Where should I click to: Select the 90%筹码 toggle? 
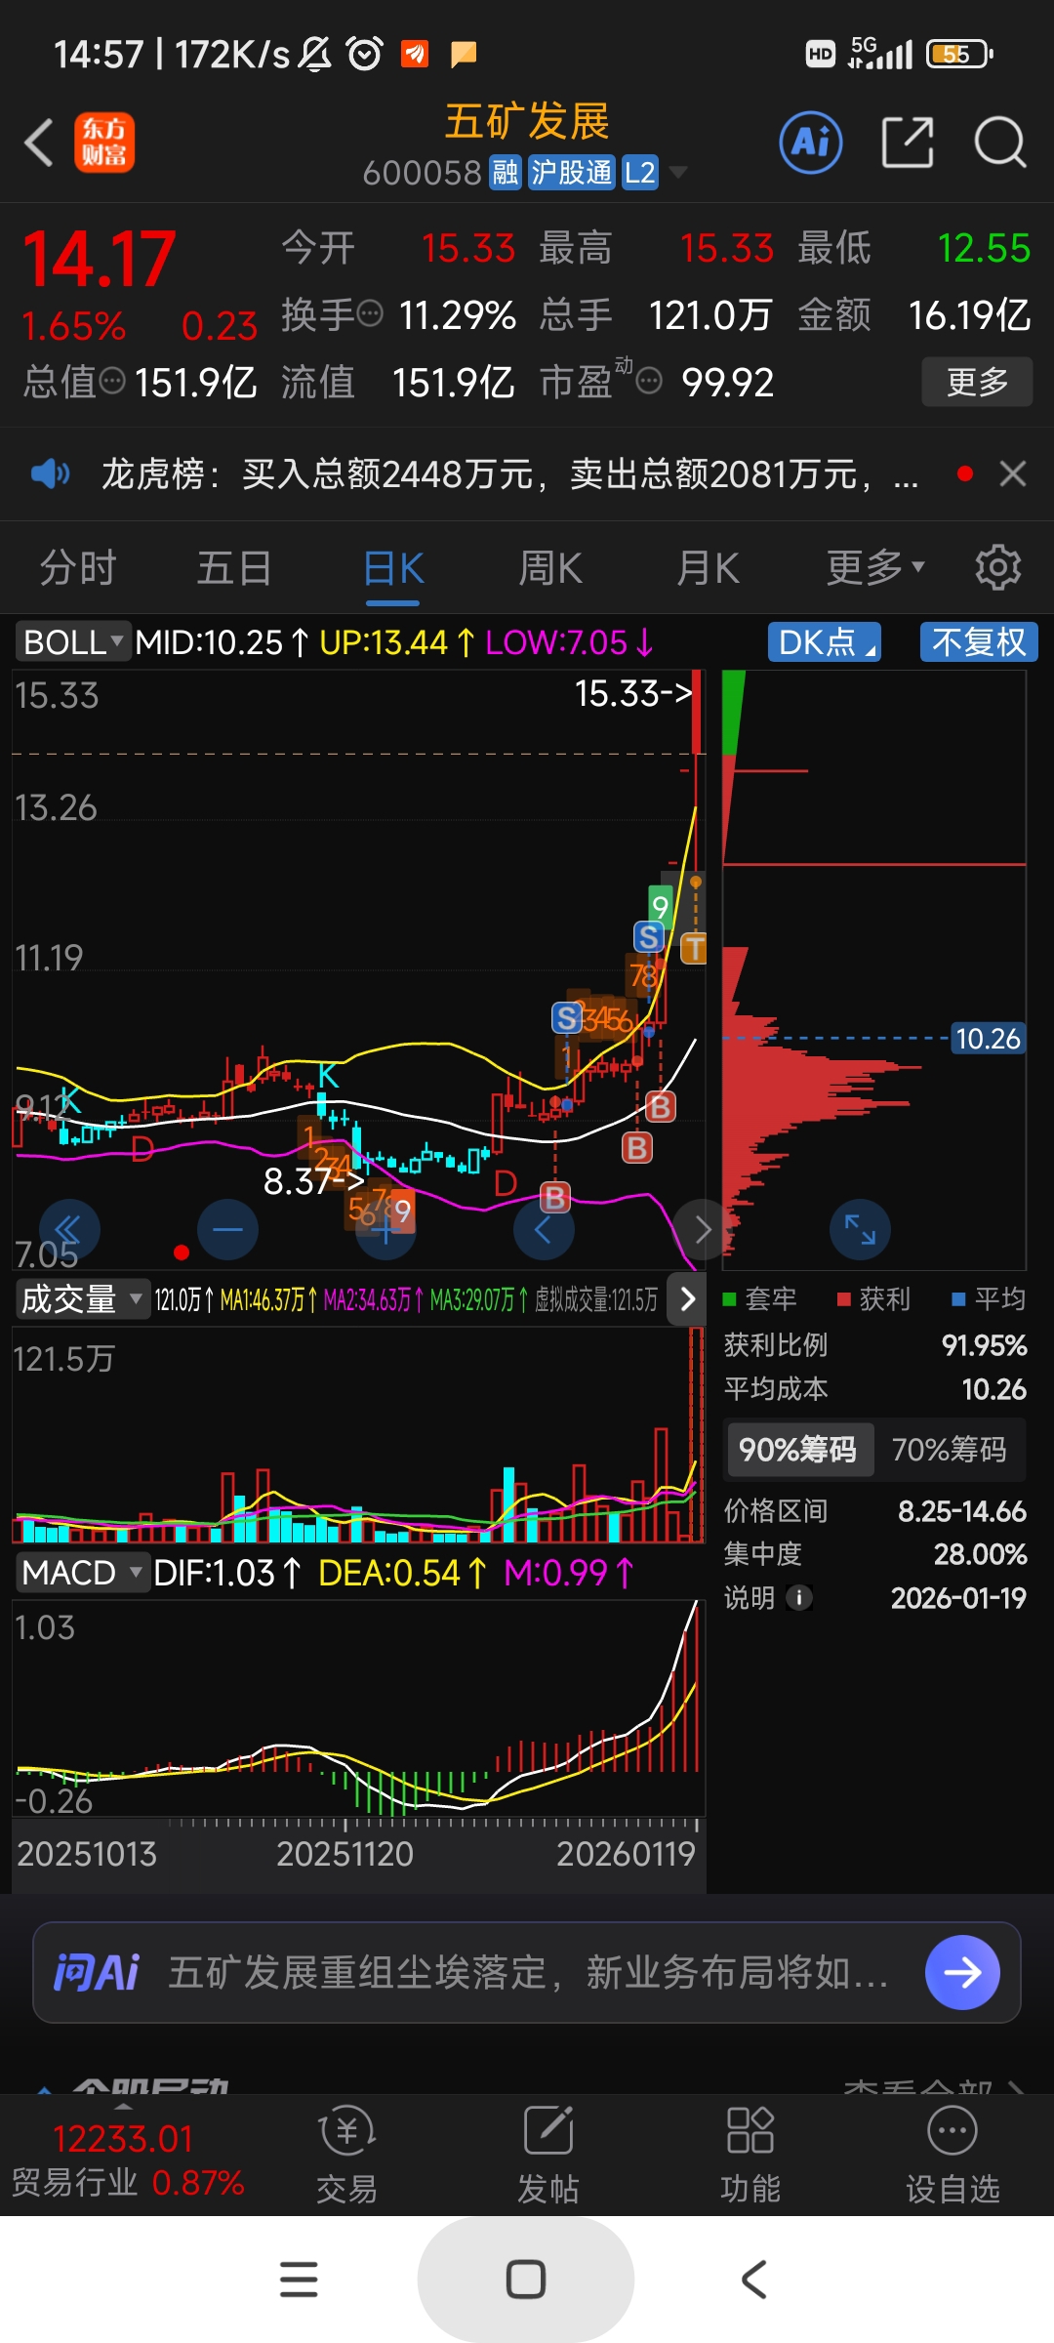(799, 1450)
